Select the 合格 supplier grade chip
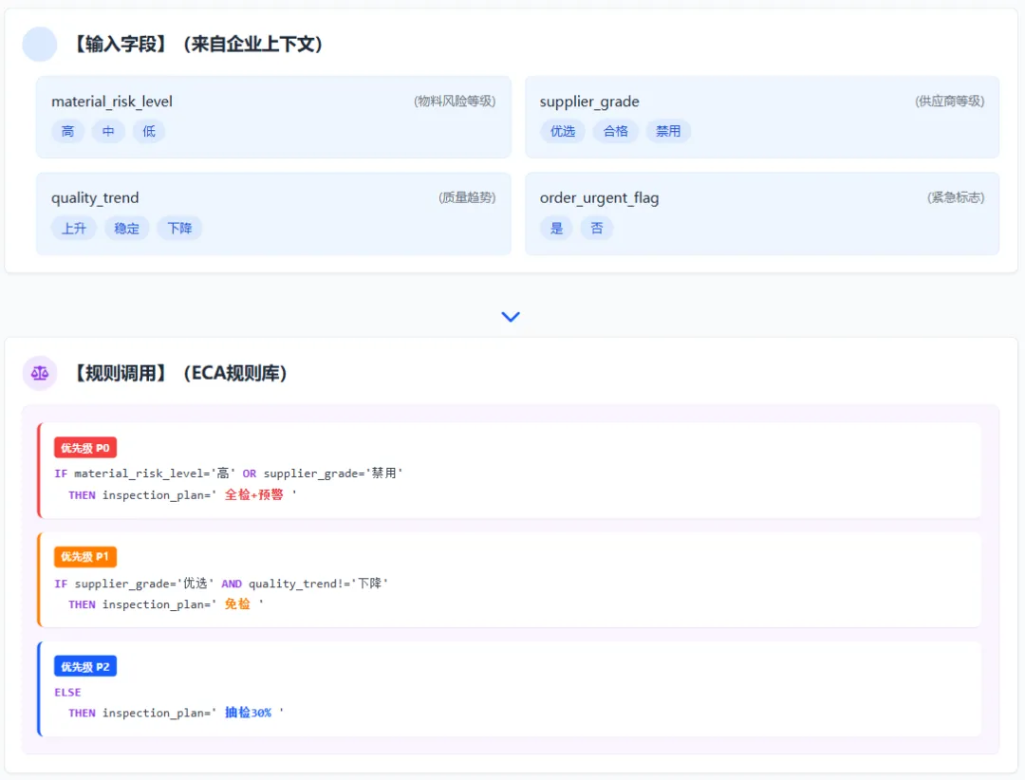The height and width of the screenshot is (780, 1025). (616, 131)
